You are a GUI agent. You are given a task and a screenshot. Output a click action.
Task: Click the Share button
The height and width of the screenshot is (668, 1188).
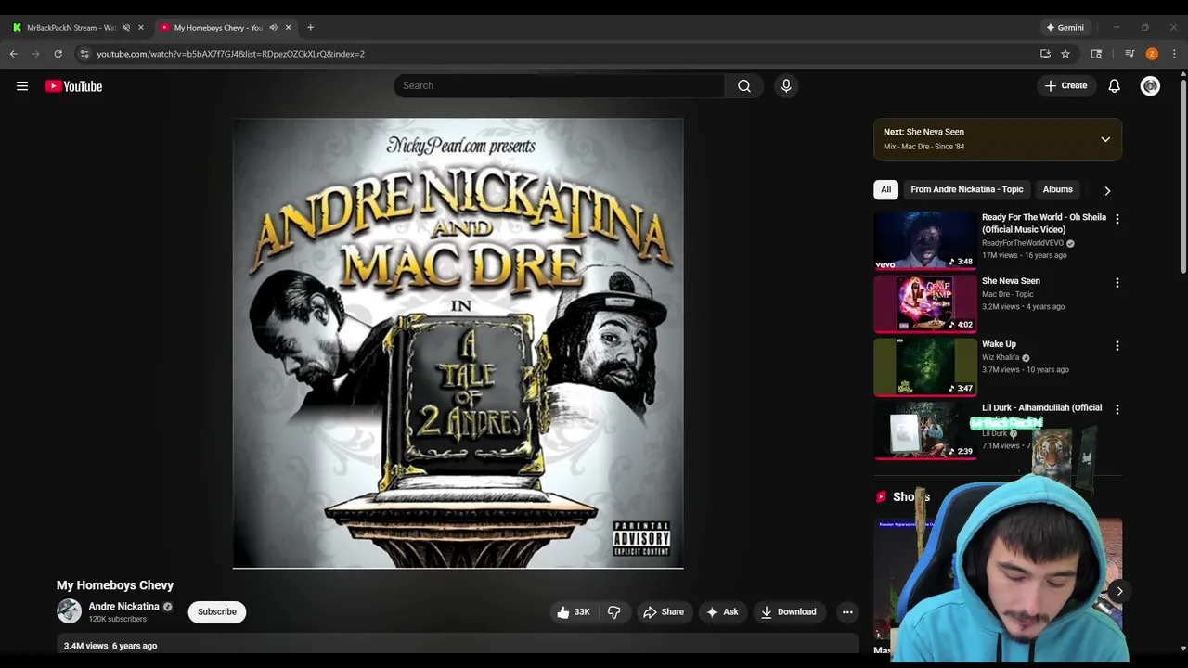coord(664,612)
